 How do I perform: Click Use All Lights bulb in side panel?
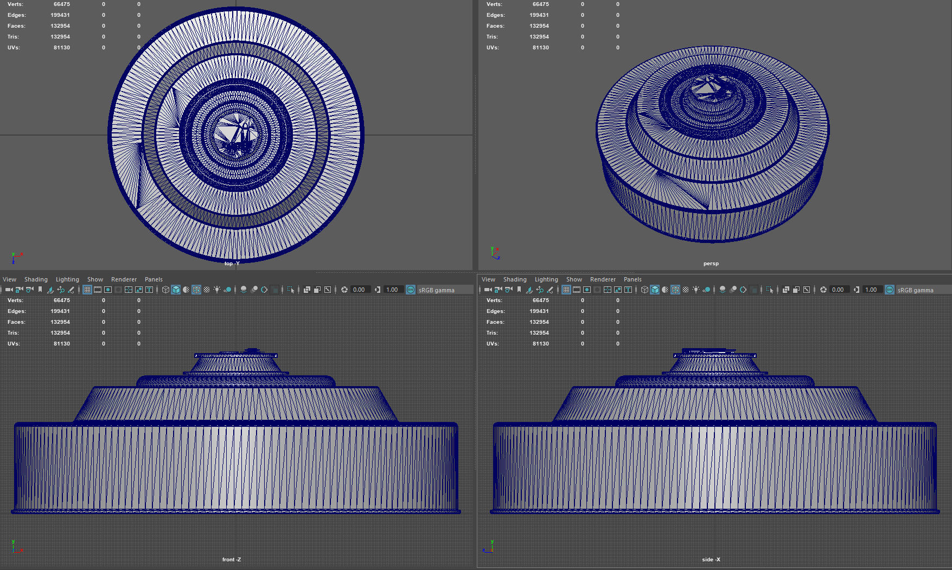point(696,290)
